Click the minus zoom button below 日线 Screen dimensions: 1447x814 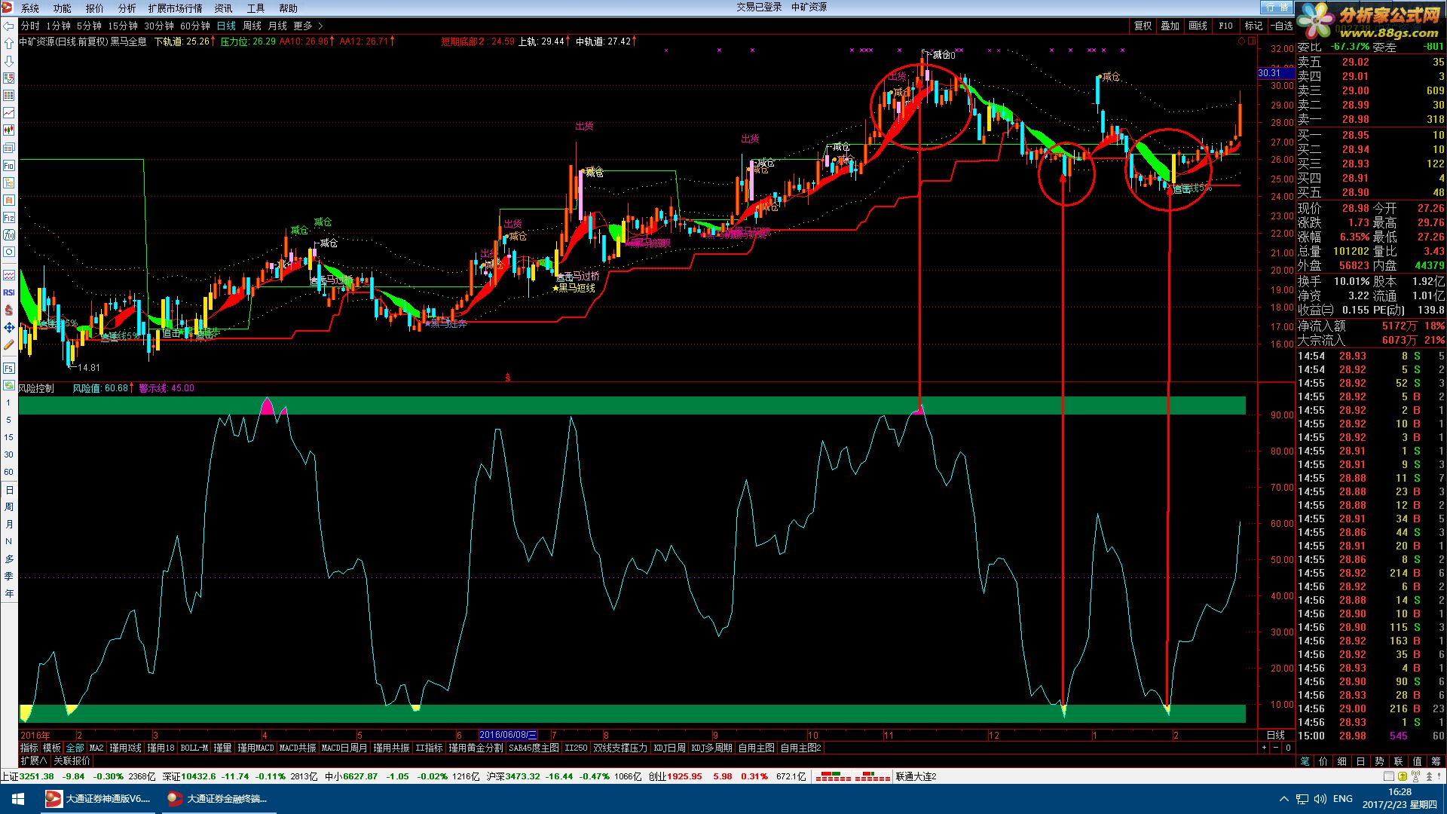tap(1276, 748)
